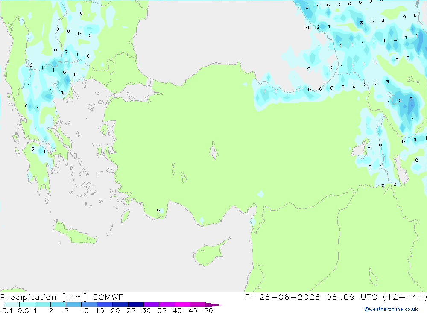427x313 pixels.
Task: Click the 0.5–1 mm legend color swatch
Action: (x=27, y=304)
